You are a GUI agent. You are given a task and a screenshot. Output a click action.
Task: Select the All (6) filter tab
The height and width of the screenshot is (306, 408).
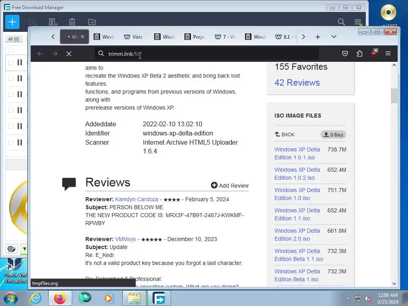14,39
